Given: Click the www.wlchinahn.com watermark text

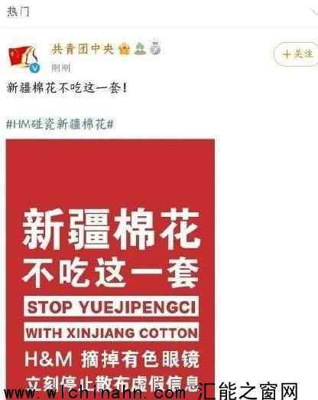Looking at the screenshot, I should click(96, 393).
